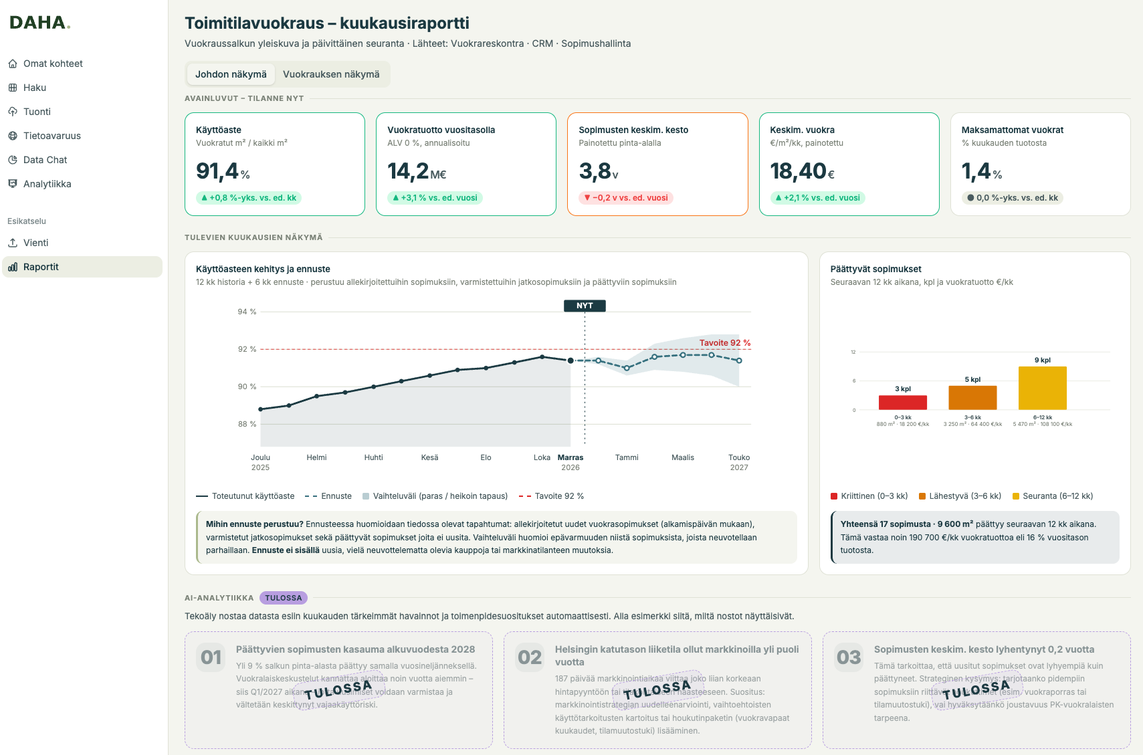Open Raportit in sidebar
The image size is (1143, 755).
(82, 267)
